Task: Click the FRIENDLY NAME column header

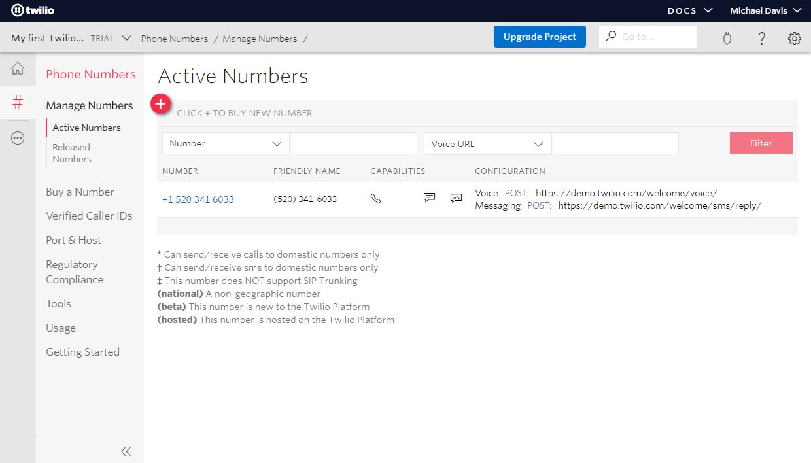Action: pos(307,171)
